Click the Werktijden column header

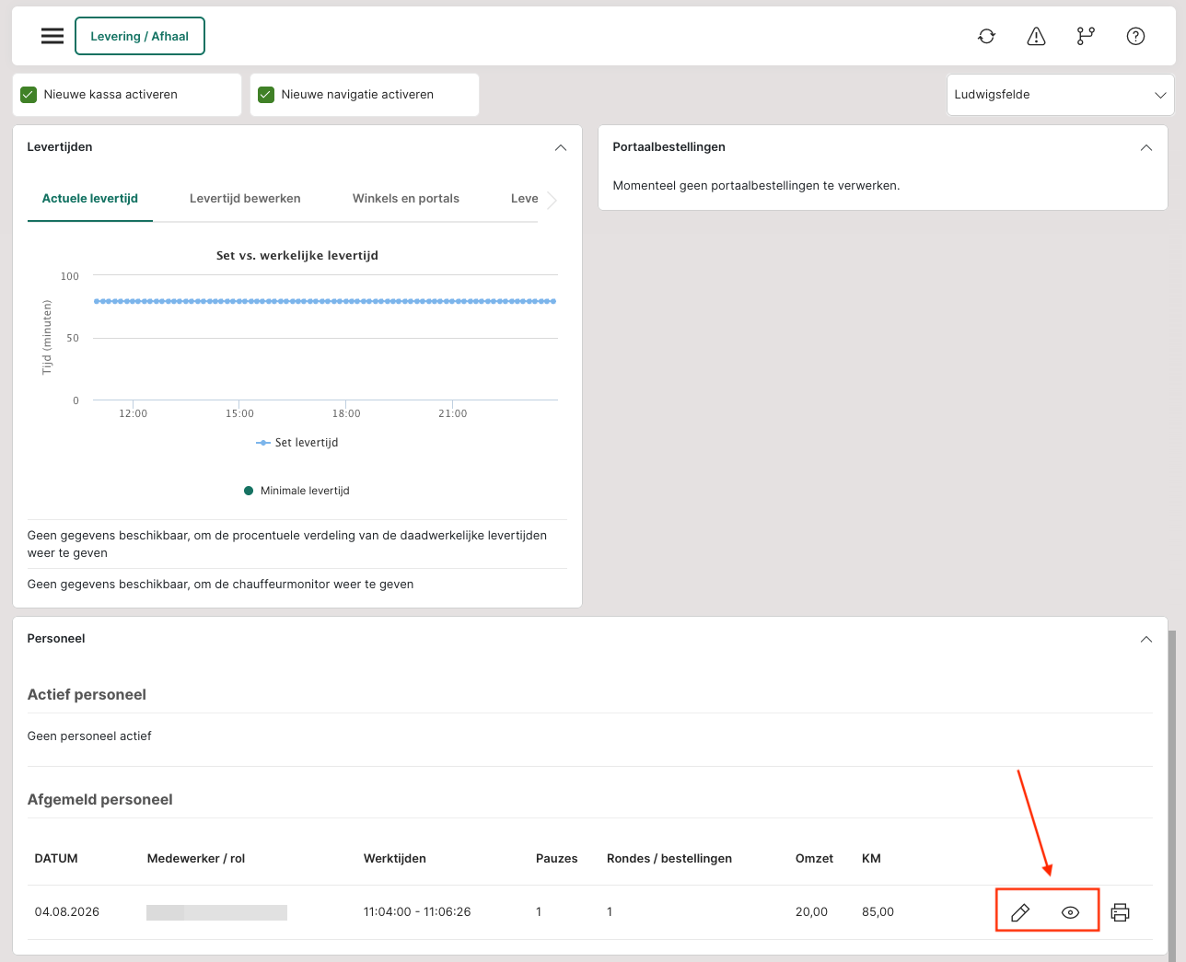click(x=395, y=859)
